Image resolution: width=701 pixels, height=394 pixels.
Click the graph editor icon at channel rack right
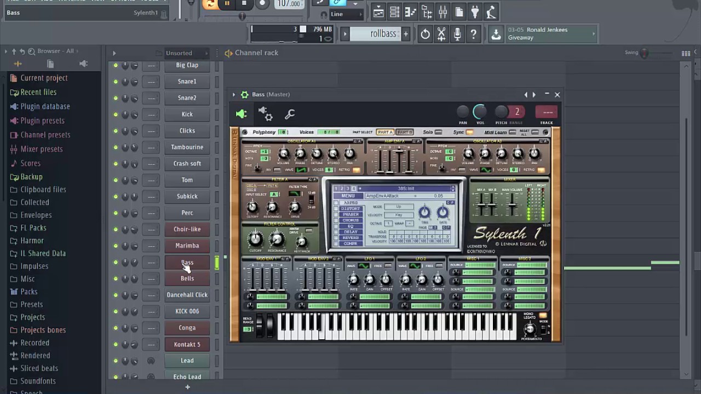[x=686, y=53]
